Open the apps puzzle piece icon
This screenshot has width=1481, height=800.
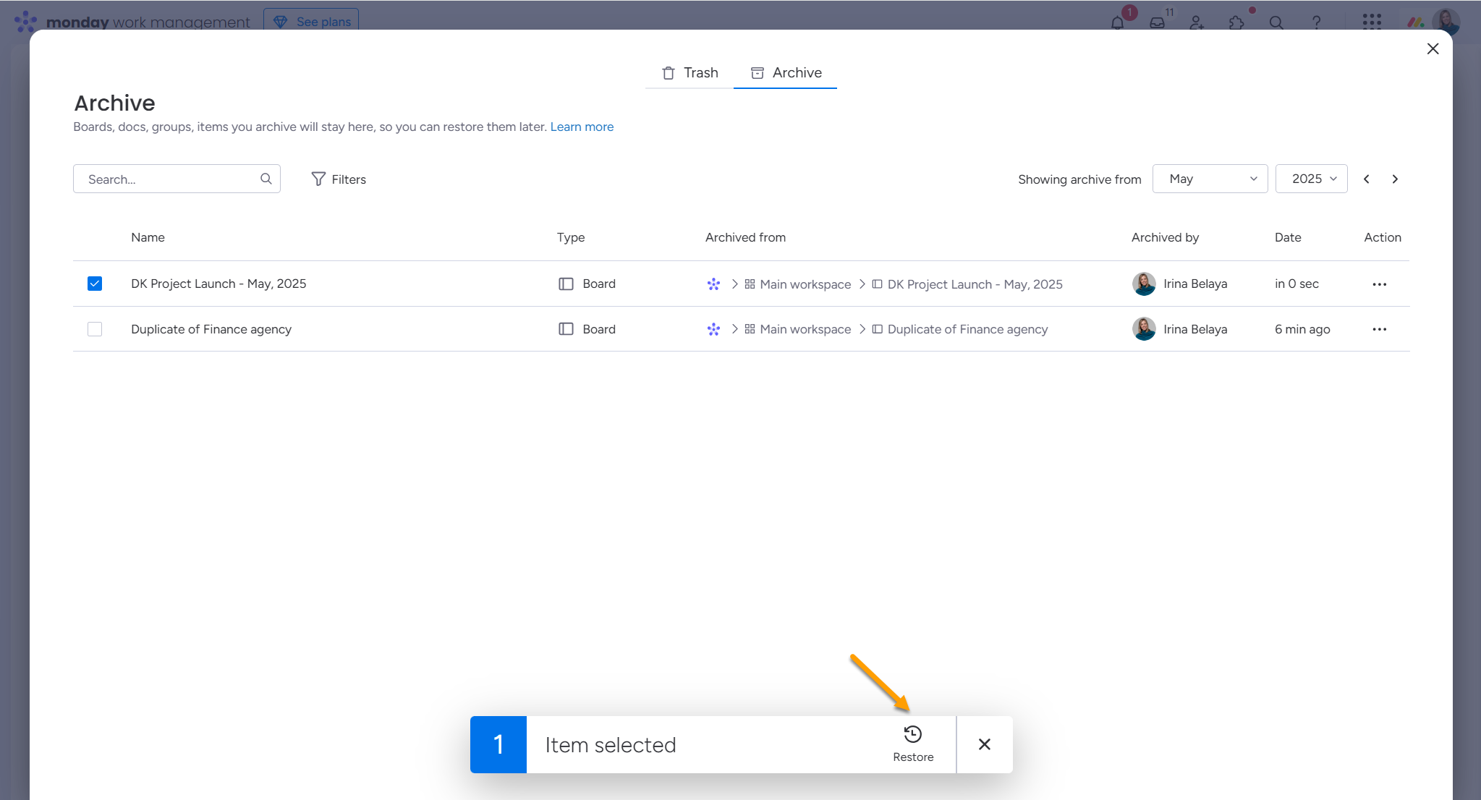pyautogui.click(x=1237, y=22)
